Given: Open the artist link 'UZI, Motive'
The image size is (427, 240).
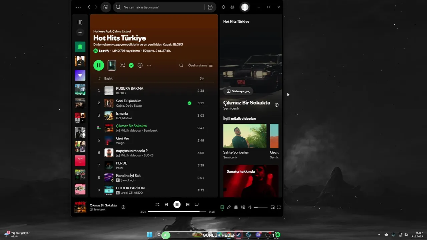Looking at the screenshot, I should 124,118.
